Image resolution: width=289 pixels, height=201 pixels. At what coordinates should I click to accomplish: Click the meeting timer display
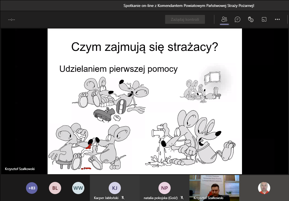point(11,20)
